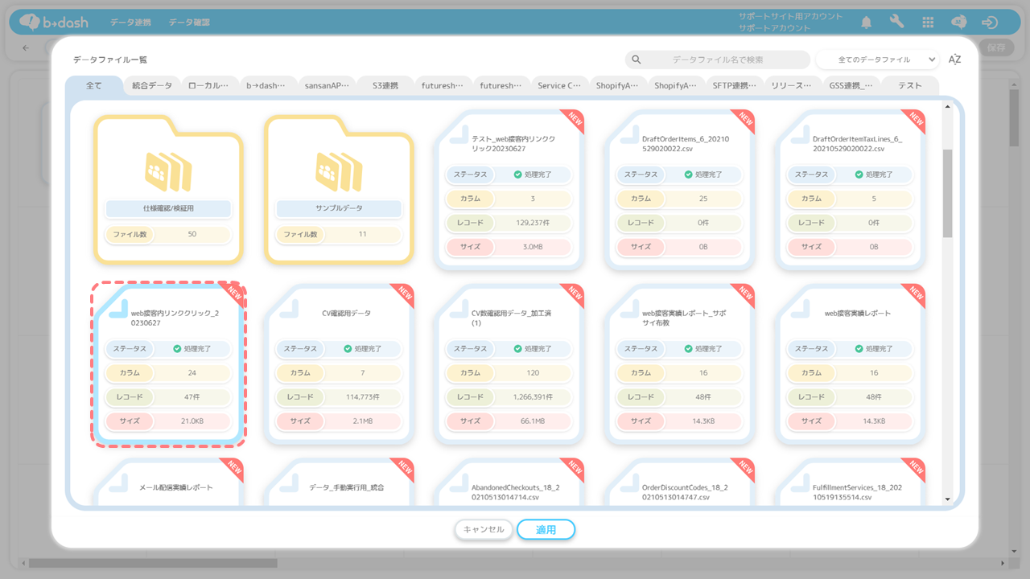Click file count 11 on サンプルデータ folder
Image resolution: width=1030 pixels, height=579 pixels.
point(362,235)
